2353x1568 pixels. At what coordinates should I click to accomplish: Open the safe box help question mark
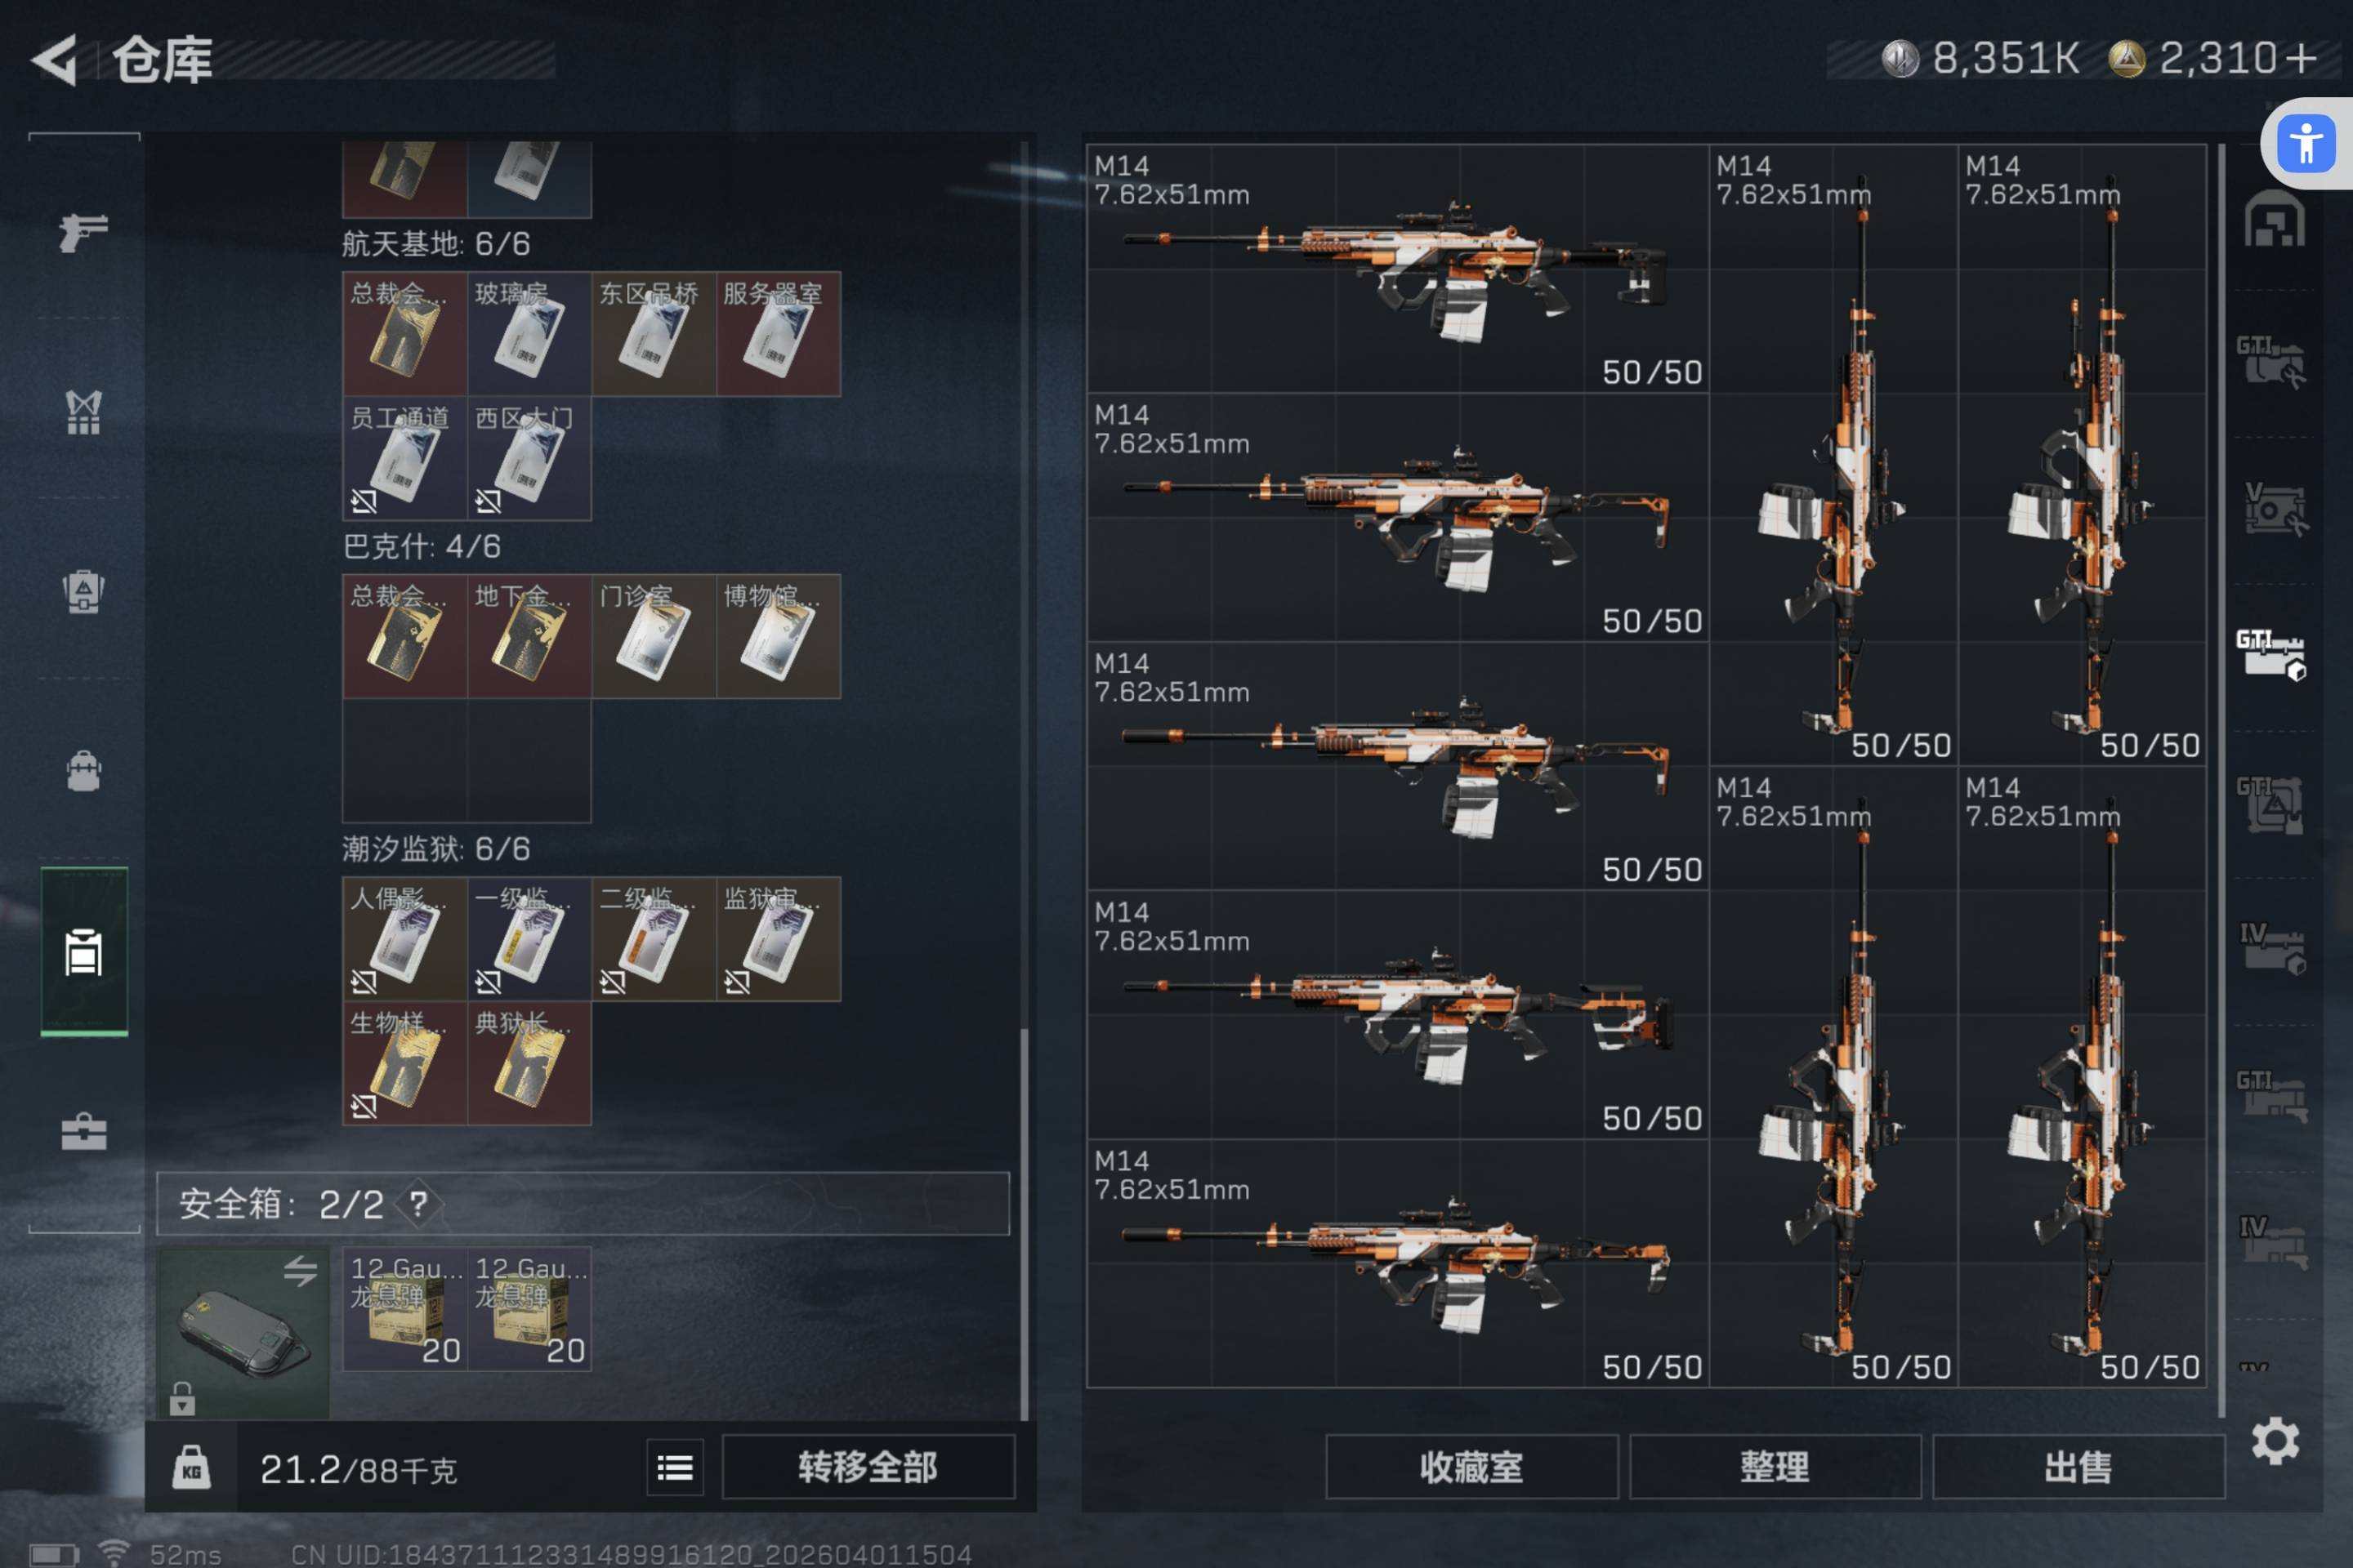[x=419, y=1204]
